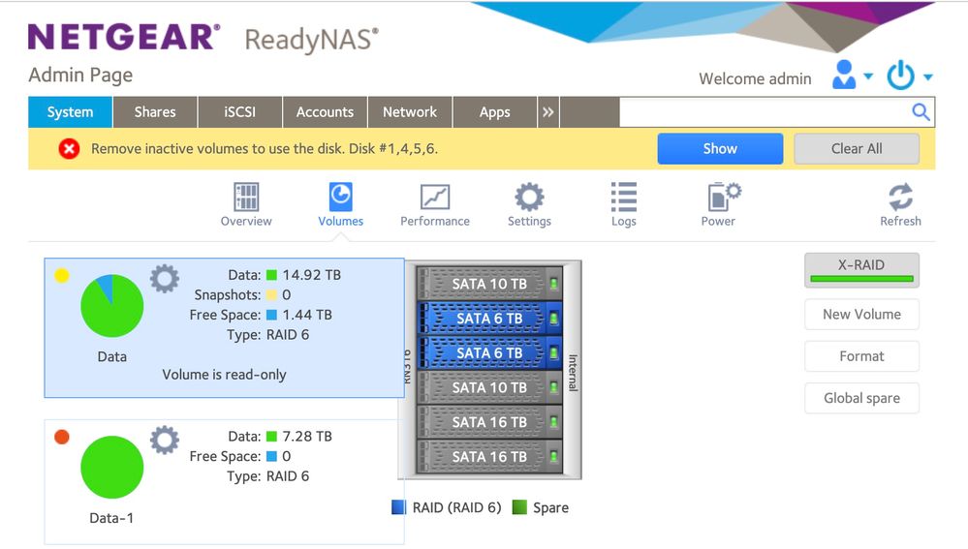Select the top SATA 10 TB disk
The image size is (968, 549).
(x=489, y=284)
